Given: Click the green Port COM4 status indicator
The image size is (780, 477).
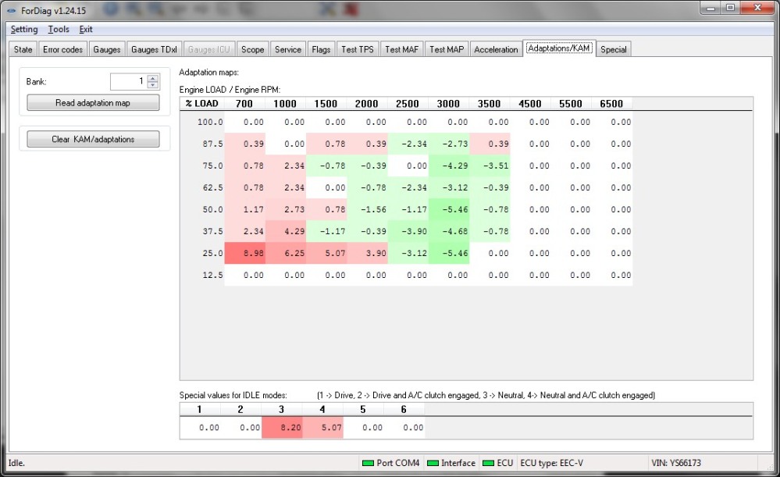Looking at the screenshot, I should pyautogui.click(x=368, y=463).
